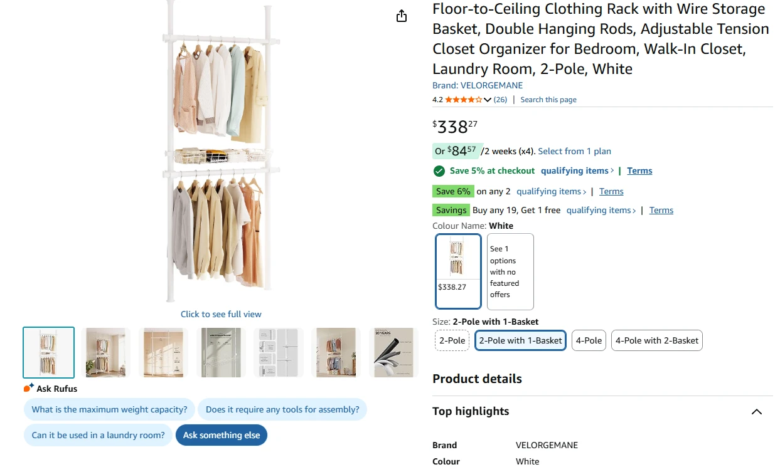The image size is (780, 472).
Task: Open the 26 customer ratings link
Action: pyautogui.click(x=500, y=100)
